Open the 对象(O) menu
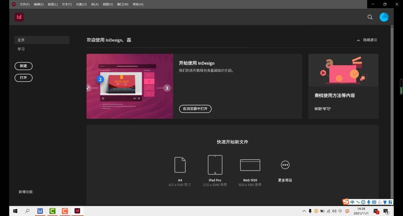The width and height of the screenshot is (403, 216). point(81,4)
